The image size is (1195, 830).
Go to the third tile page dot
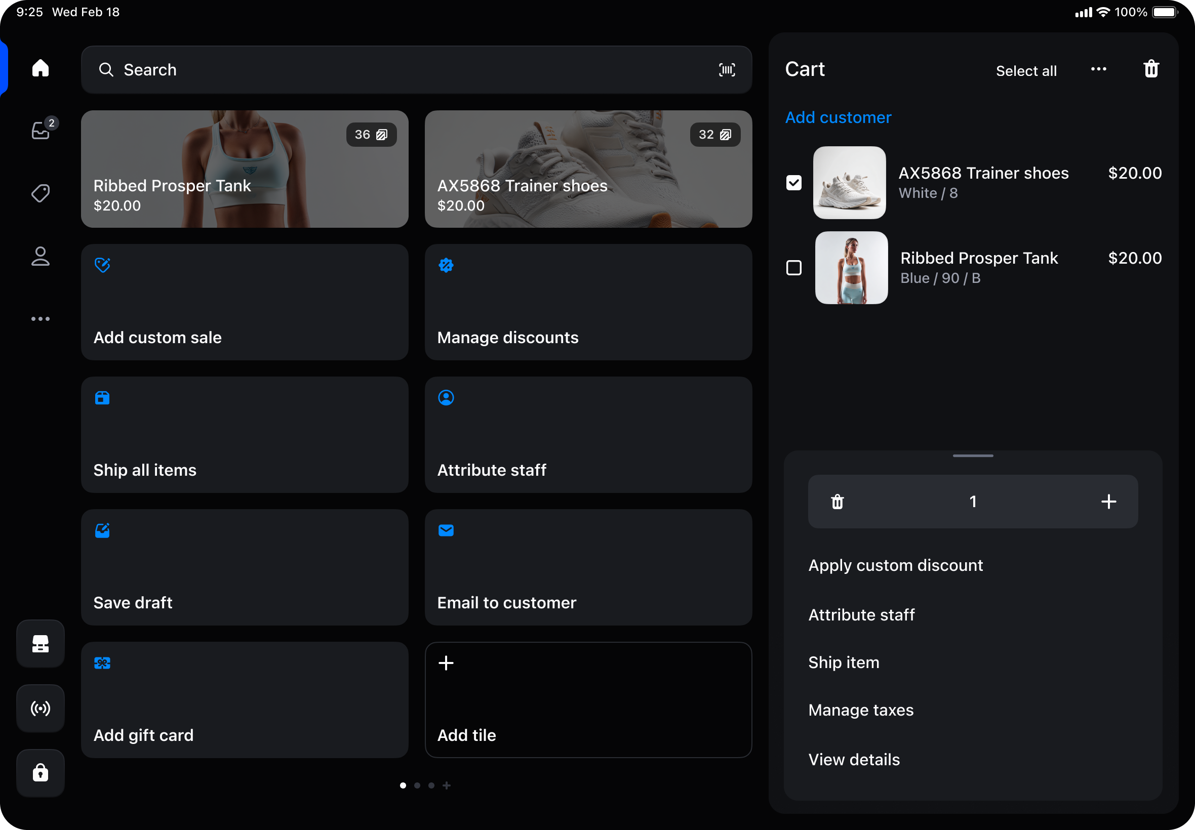pos(431,785)
